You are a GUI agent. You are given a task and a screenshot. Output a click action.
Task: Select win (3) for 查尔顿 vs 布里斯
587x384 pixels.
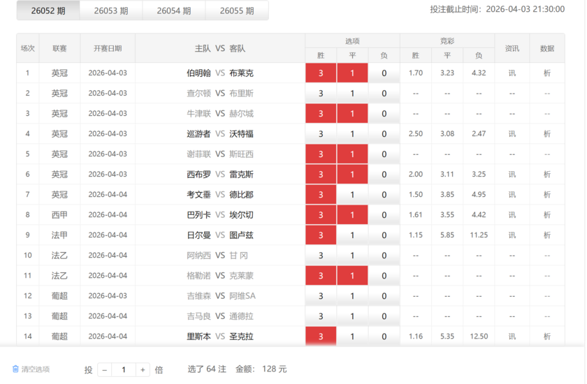(321, 93)
